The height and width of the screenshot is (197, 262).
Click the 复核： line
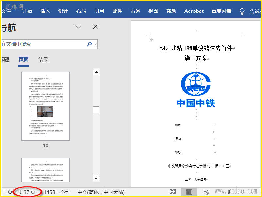[179, 139]
